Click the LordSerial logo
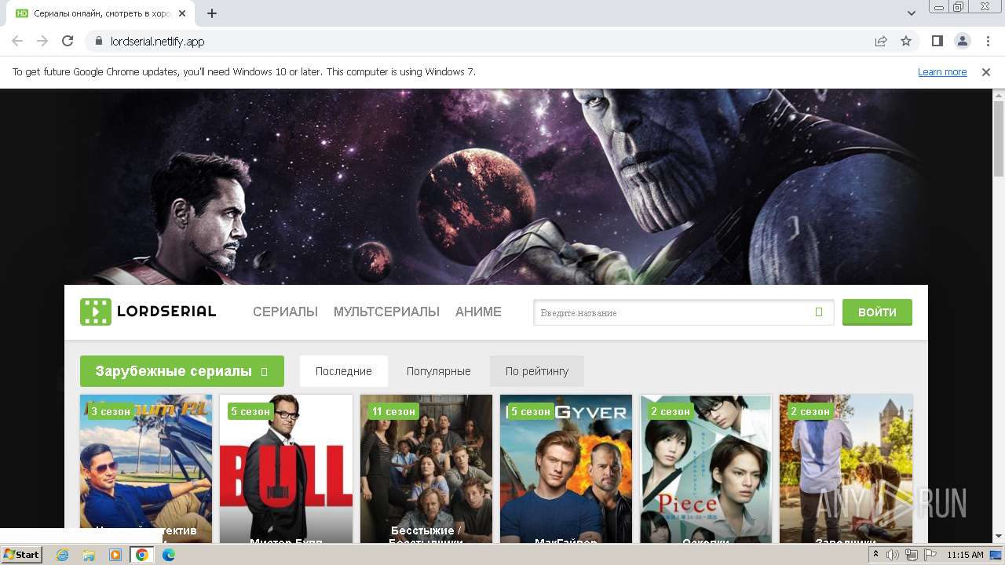The image size is (1005, 565). [148, 312]
